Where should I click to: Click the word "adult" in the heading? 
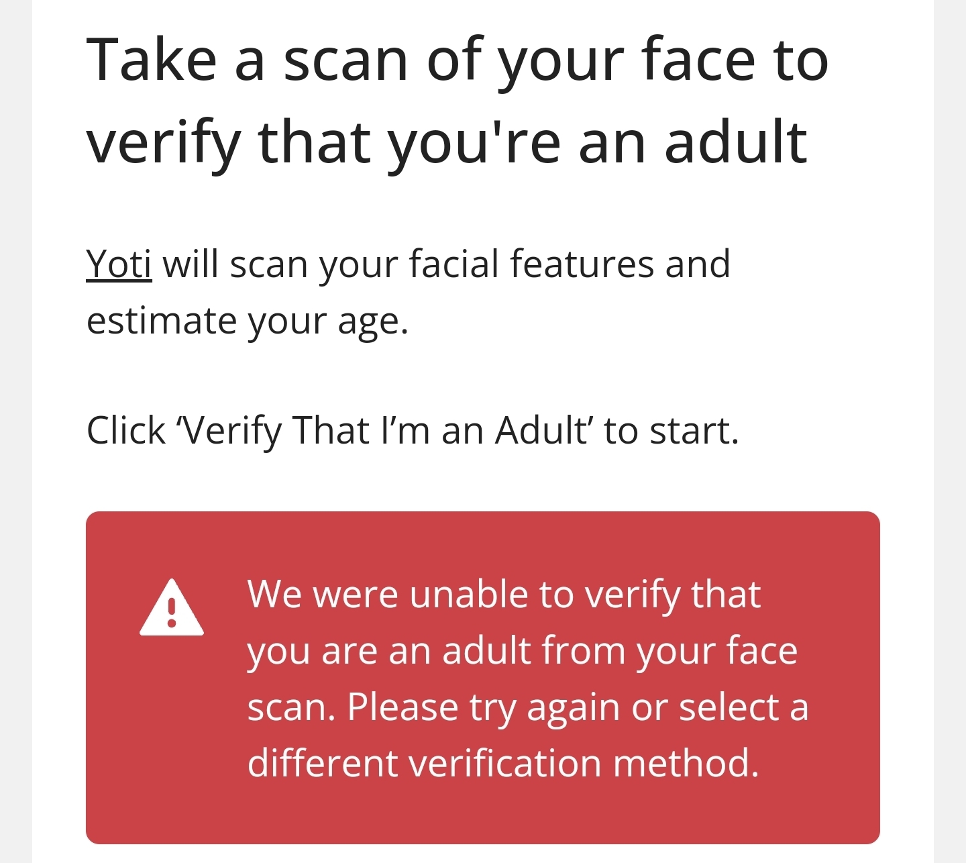tap(736, 142)
